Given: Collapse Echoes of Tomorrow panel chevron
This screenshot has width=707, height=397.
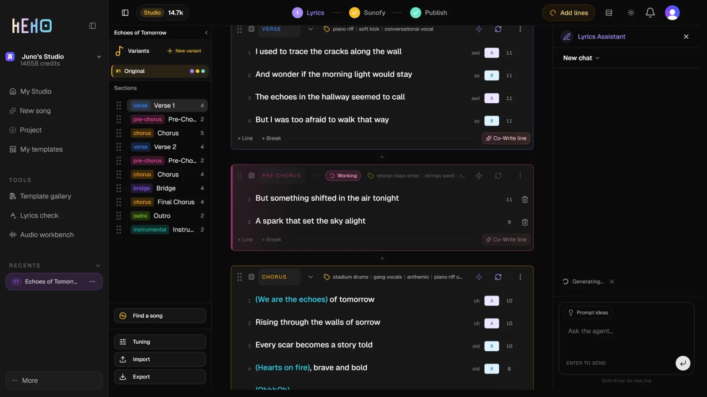Looking at the screenshot, I should coord(206,33).
